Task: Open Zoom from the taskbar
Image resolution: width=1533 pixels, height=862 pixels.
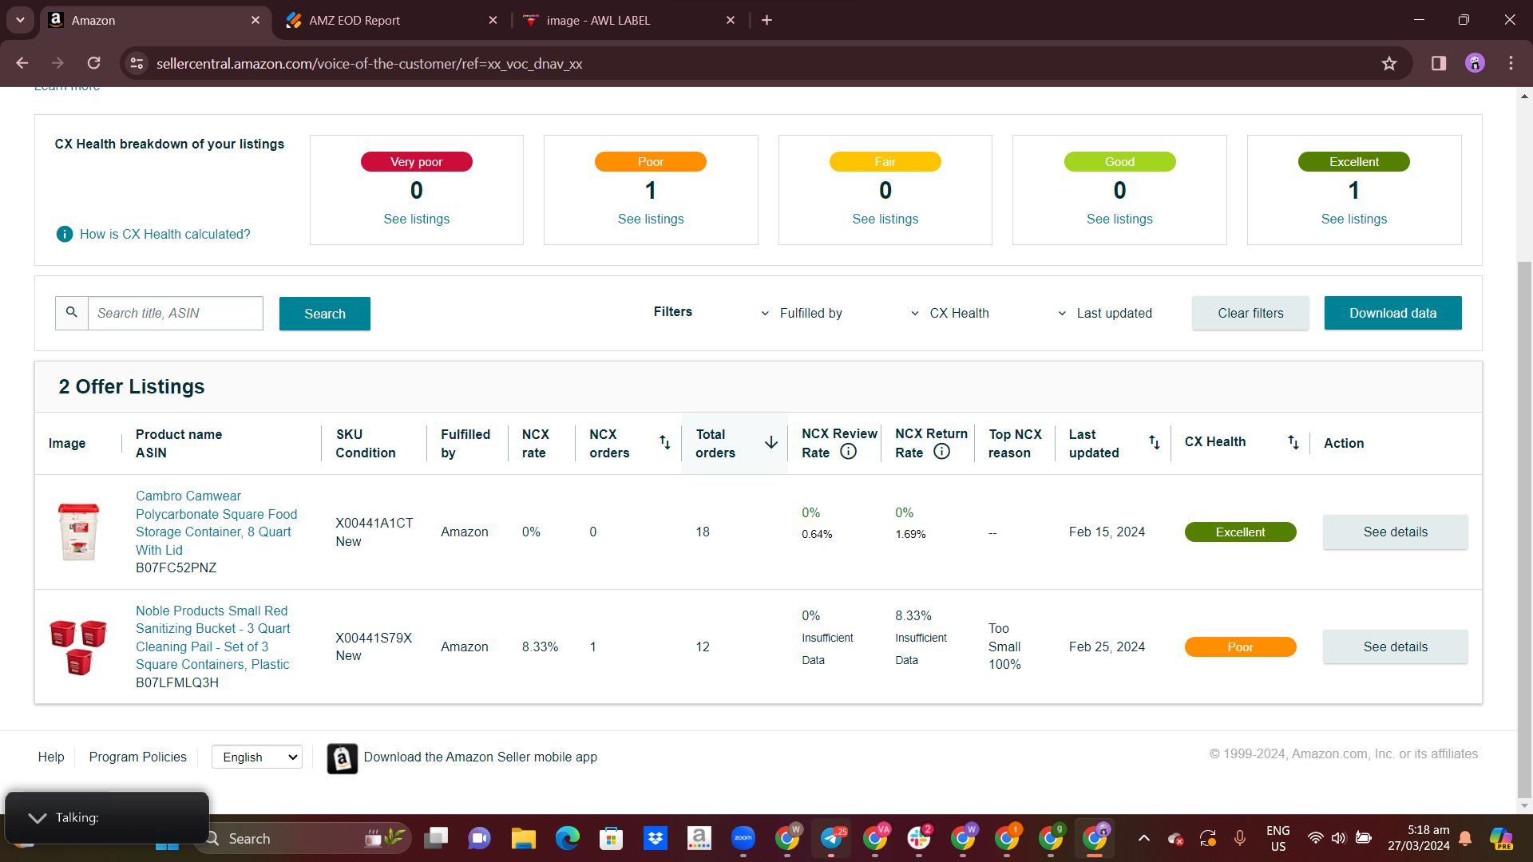Action: (x=743, y=838)
